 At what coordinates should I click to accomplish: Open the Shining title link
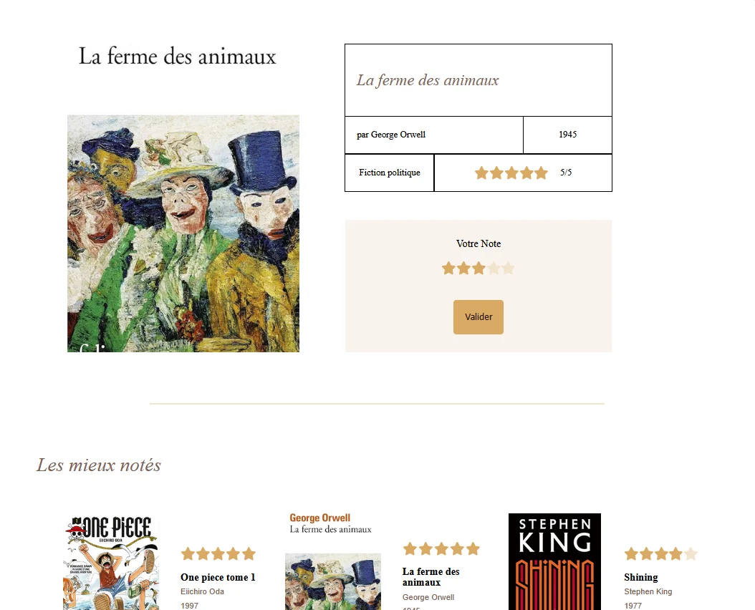640,577
